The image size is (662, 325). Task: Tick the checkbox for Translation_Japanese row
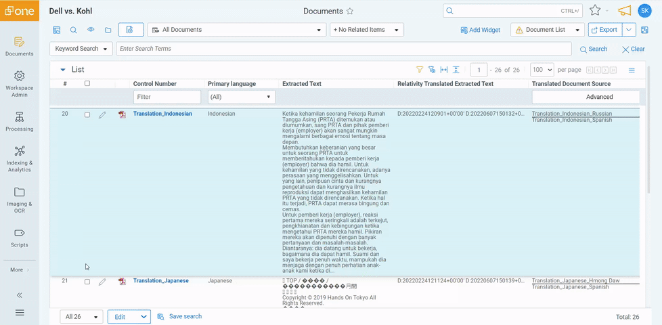pos(87,281)
